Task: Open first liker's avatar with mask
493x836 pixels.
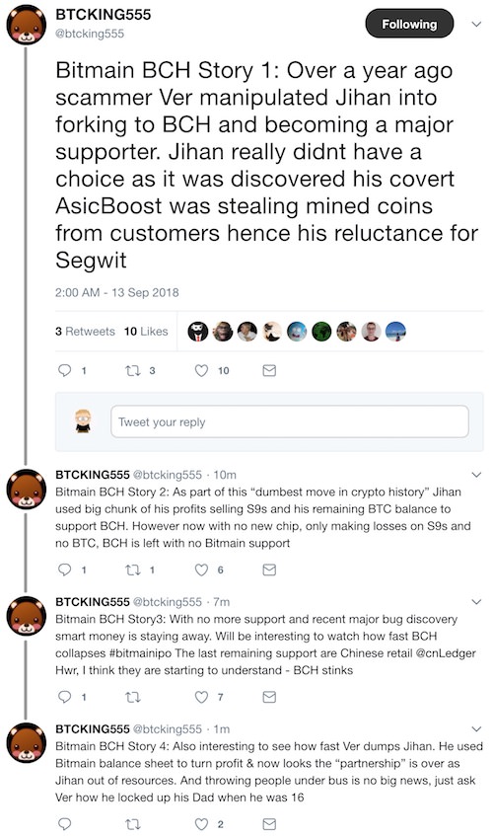Action: [x=197, y=331]
